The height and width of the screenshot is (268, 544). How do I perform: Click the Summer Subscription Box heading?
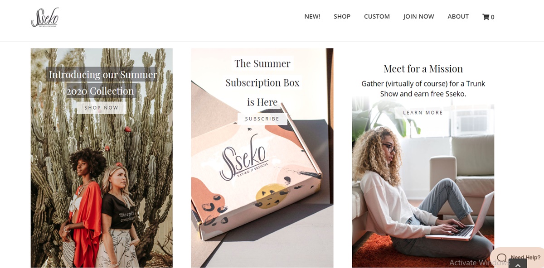click(x=262, y=82)
